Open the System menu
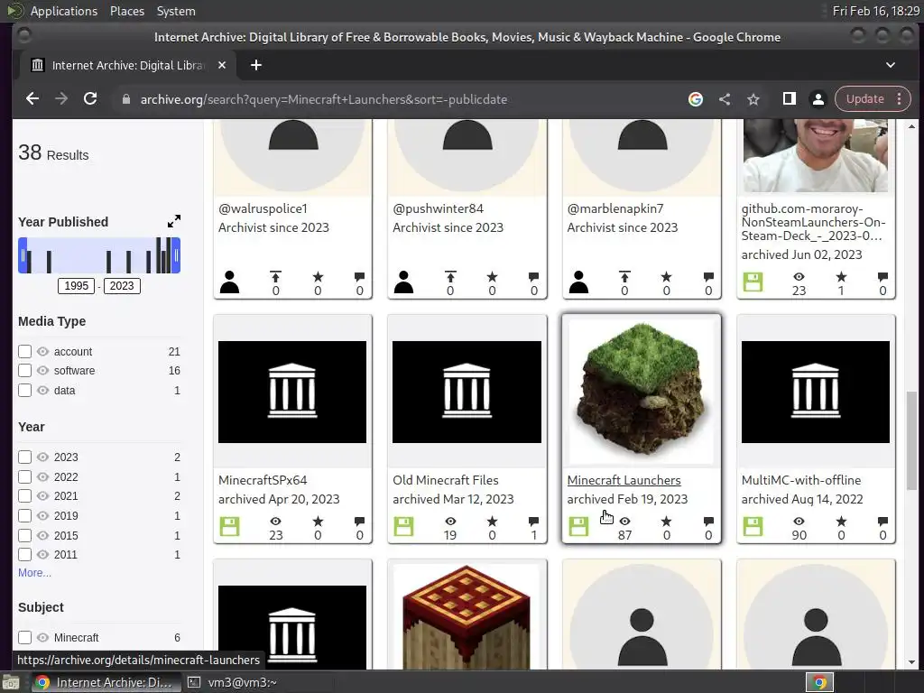Viewport: 924px width, 693px height. (x=176, y=11)
